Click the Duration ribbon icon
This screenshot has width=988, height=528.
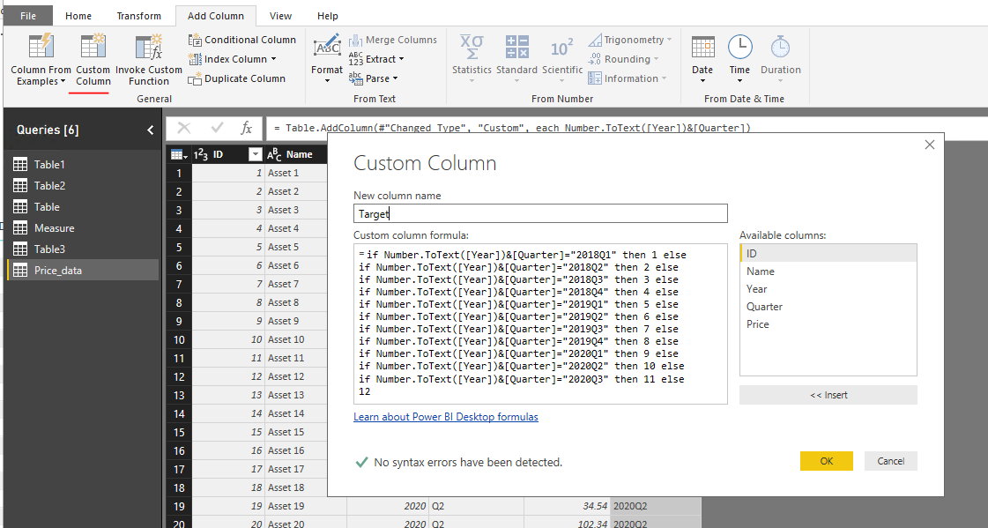click(x=781, y=47)
